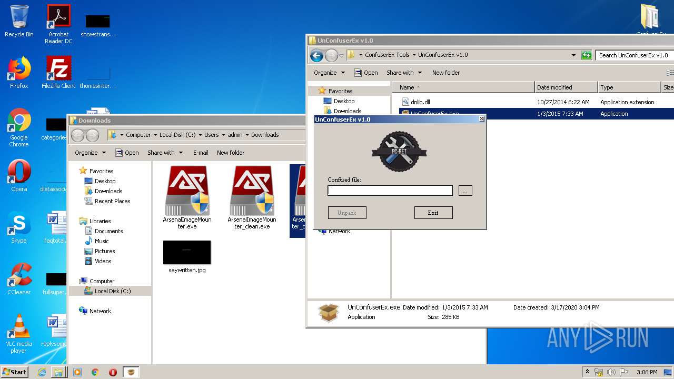Click back arrow in UnConfuserEx explorer window
Image resolution: width=674 pixels, height=379 pixels.
coord(316,55)
